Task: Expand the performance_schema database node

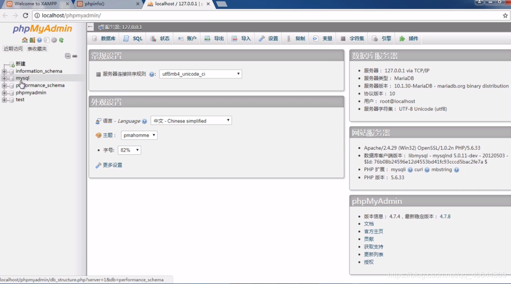Action: tap(4, 85)
